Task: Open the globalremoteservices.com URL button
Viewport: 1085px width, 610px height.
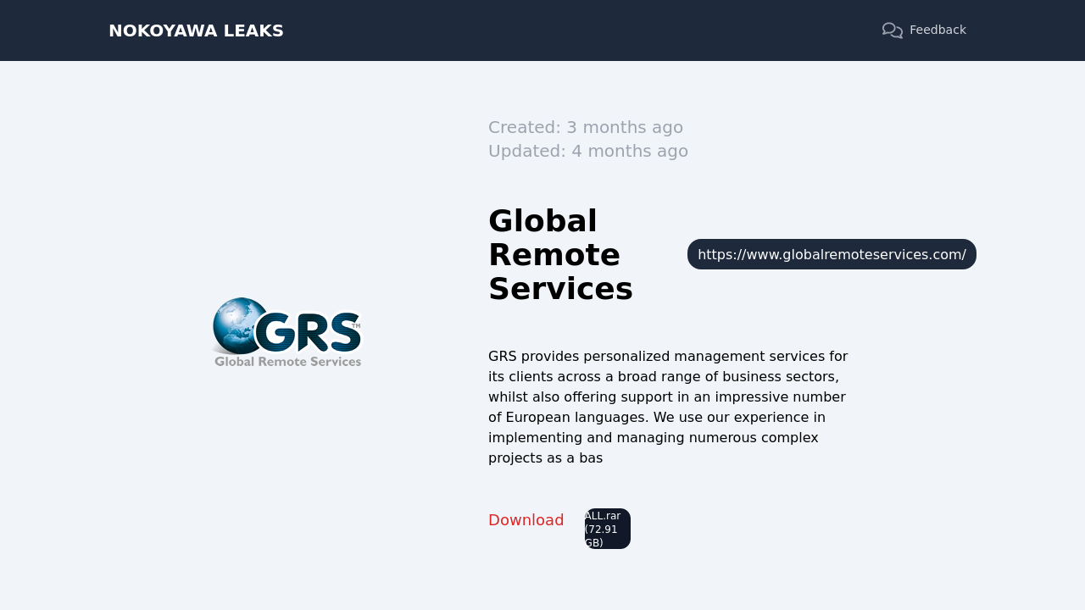Action: point(832,254)
